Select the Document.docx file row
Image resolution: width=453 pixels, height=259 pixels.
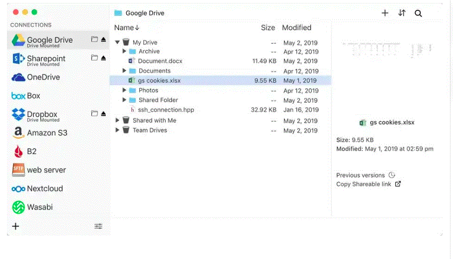221,61
